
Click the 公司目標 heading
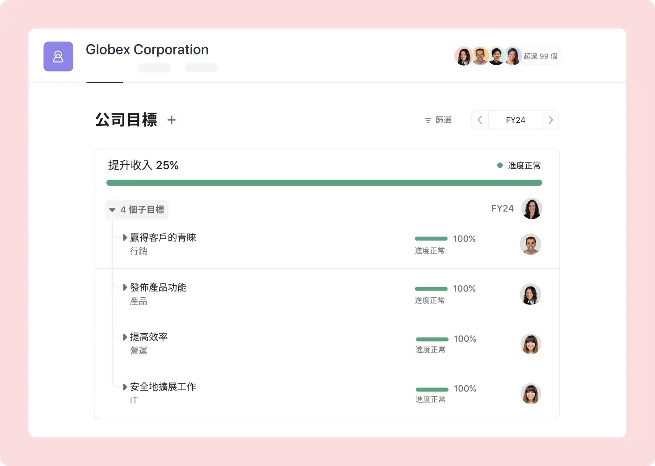tap(126, 120)
